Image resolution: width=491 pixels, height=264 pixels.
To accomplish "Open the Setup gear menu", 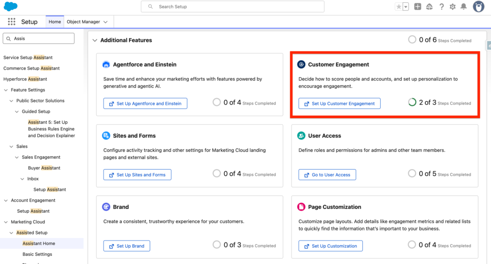I will (x=453, y=7).
